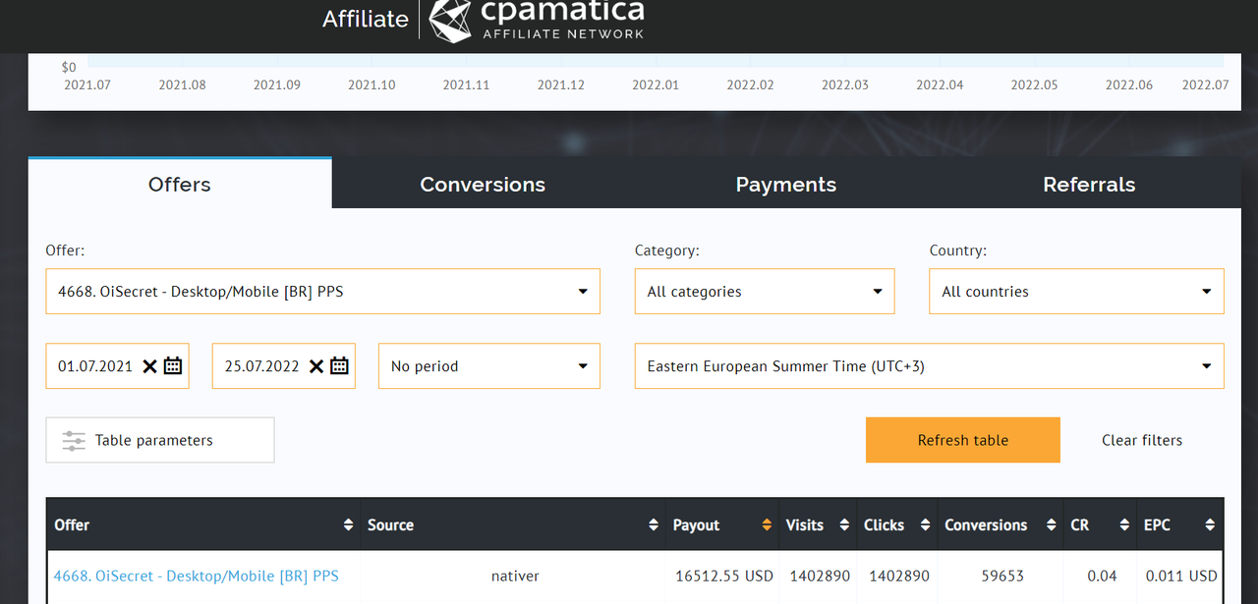Sort table by Visits column
The width and height of the screenshot is (1258, 604).
point(844,525)
